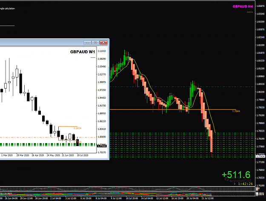Click the 19 Jul 2020 date on W1 axis
This screenshot has width=266, height=201.
(83, 155)
